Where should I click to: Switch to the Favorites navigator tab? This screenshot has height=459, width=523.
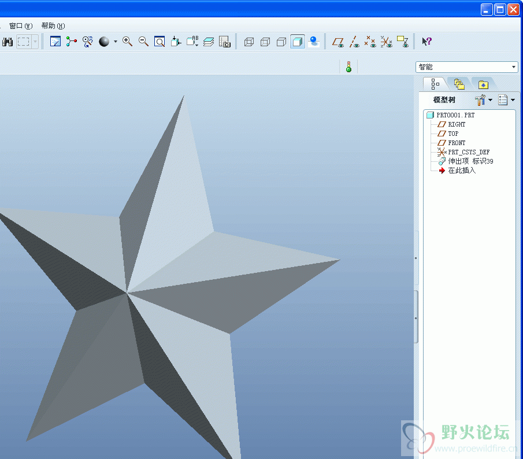pyautogui.click(x=483, y=84)
